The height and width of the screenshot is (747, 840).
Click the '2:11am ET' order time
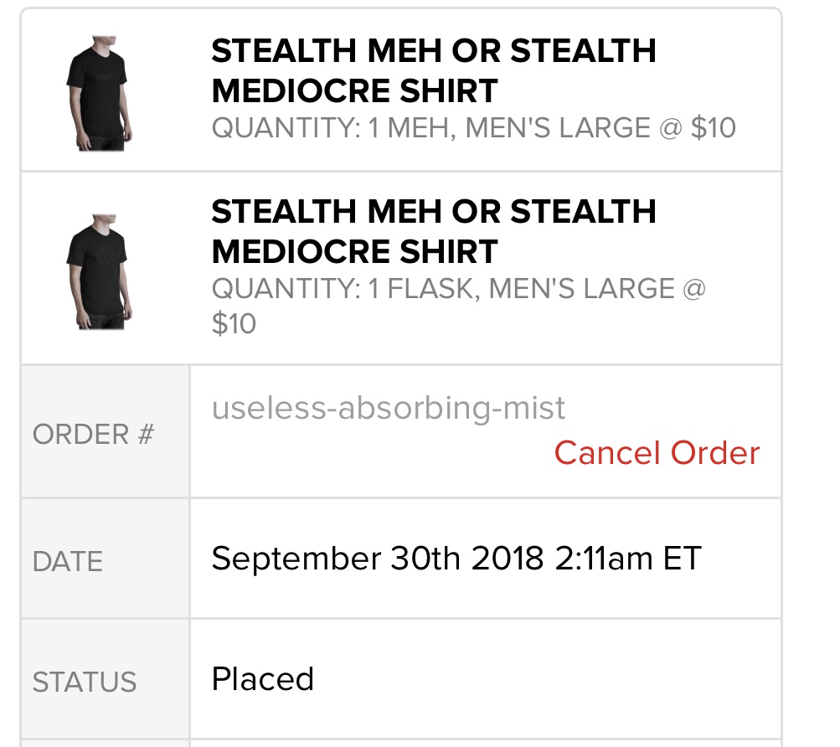click(627, 558)
